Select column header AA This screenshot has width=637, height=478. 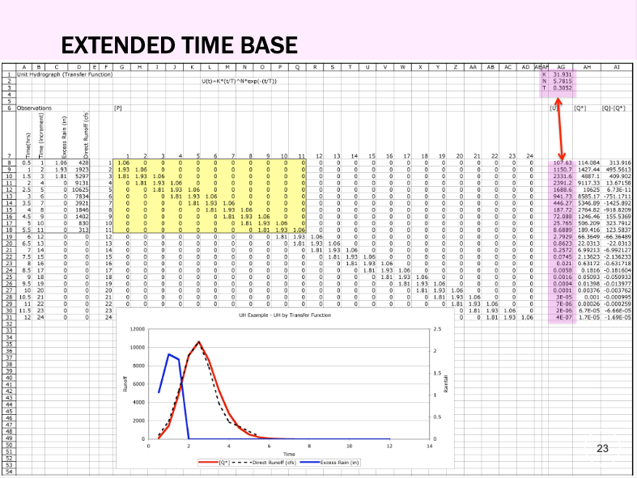473,67
